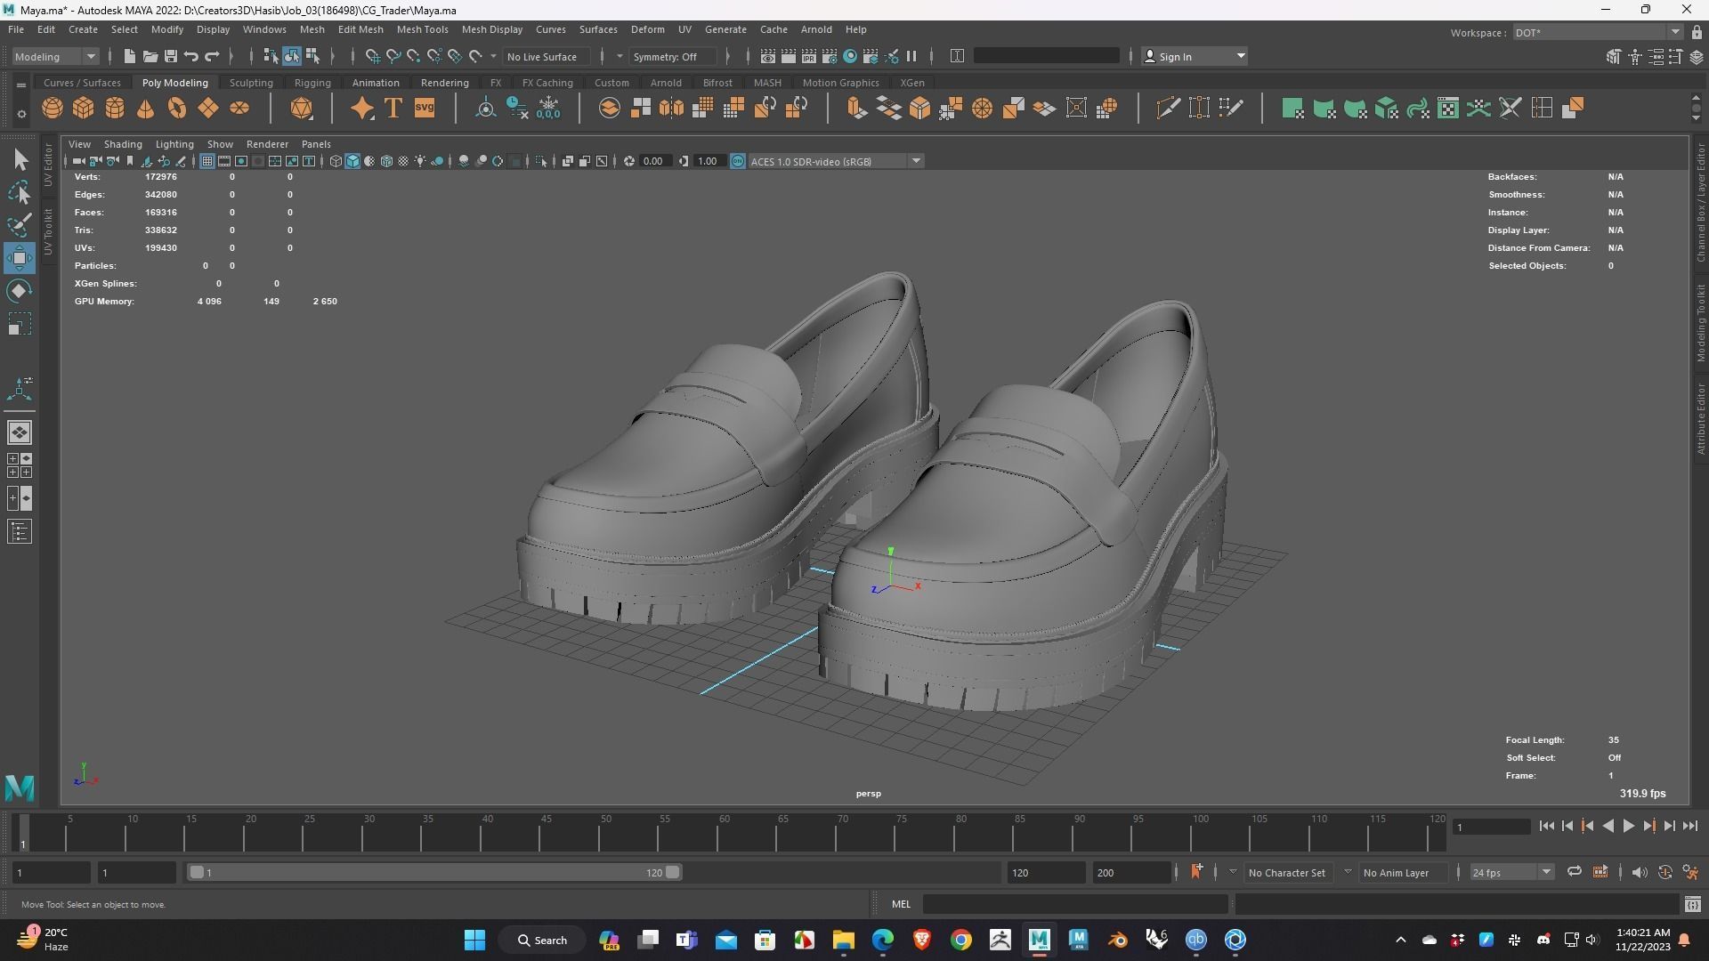Create a polygon torus from the shelf
This screenshot has height=961, width=1709.
click(177, 109)
